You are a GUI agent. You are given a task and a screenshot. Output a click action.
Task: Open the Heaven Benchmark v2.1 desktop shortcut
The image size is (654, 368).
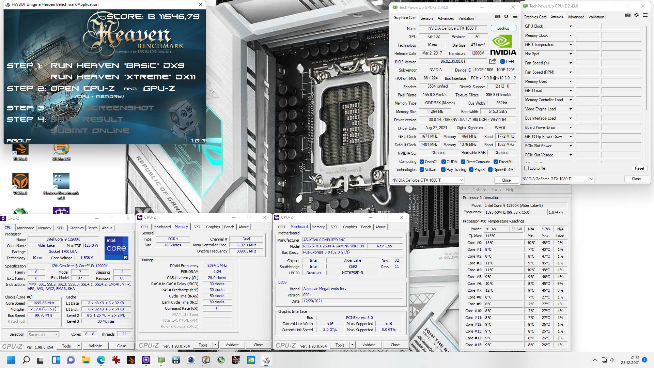61,186
